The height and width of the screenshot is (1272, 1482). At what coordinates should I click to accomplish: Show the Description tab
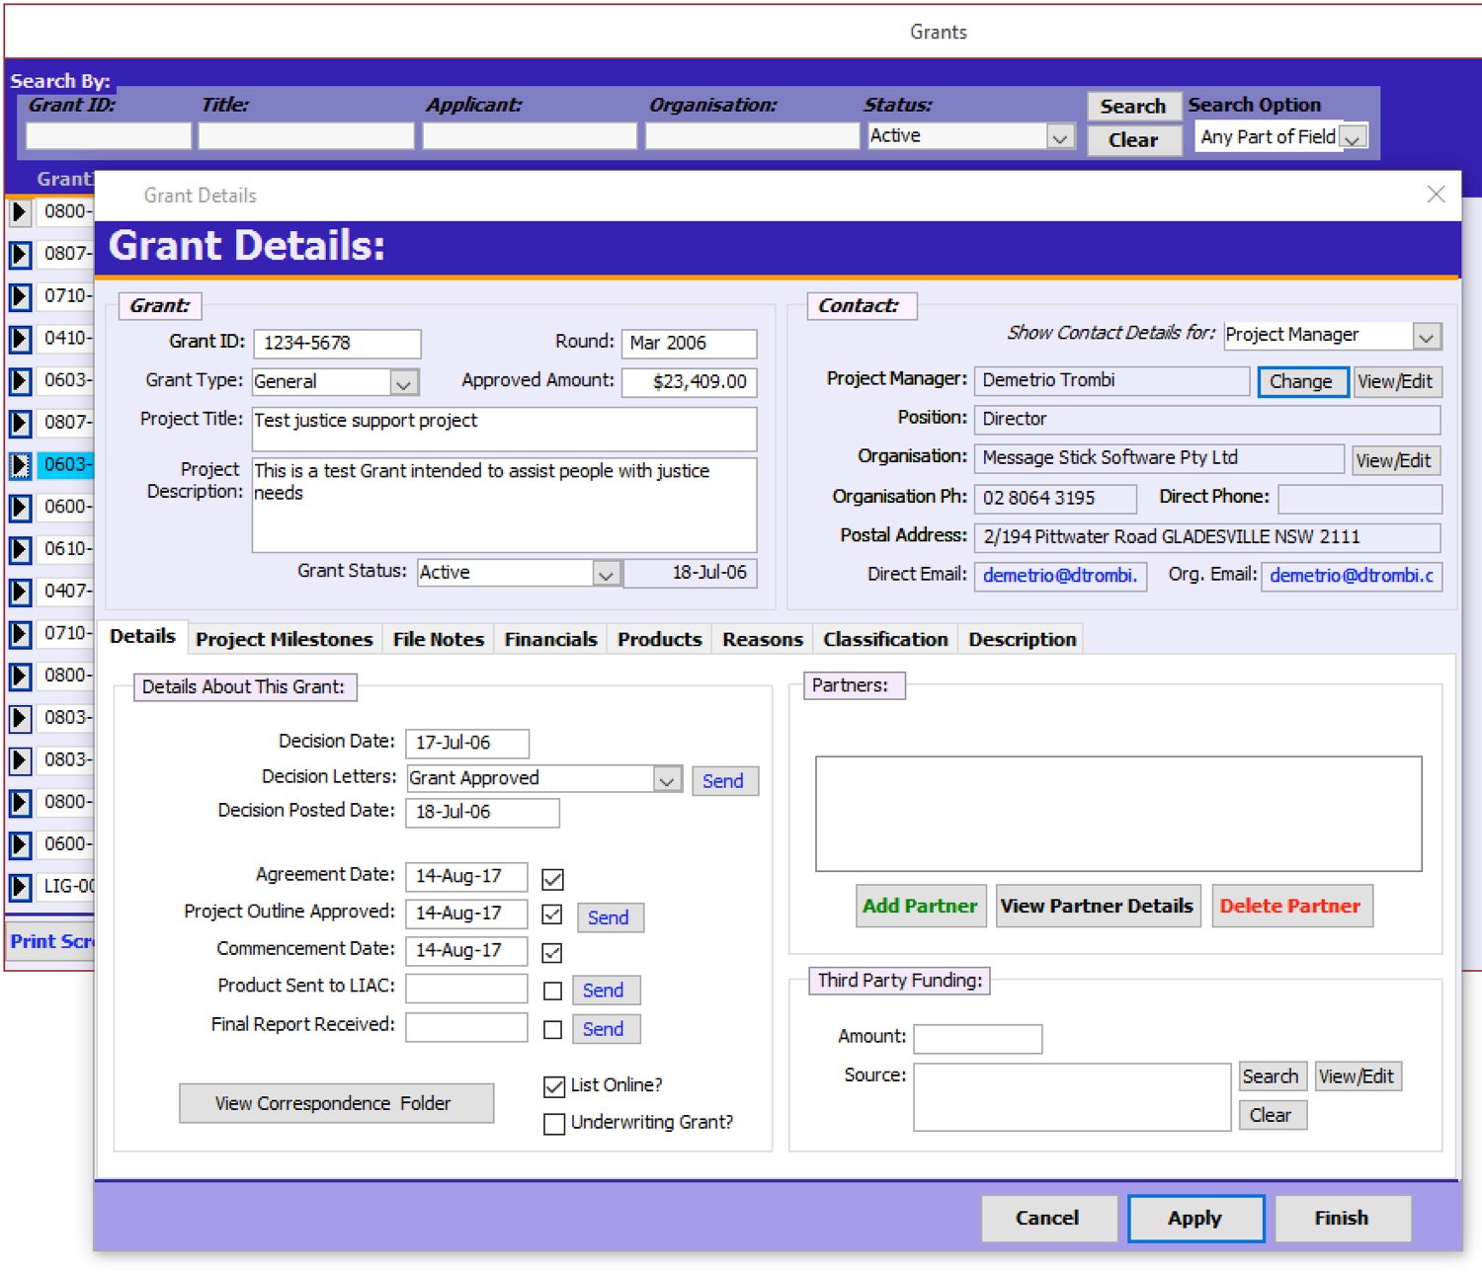[x=1023, y=639]
